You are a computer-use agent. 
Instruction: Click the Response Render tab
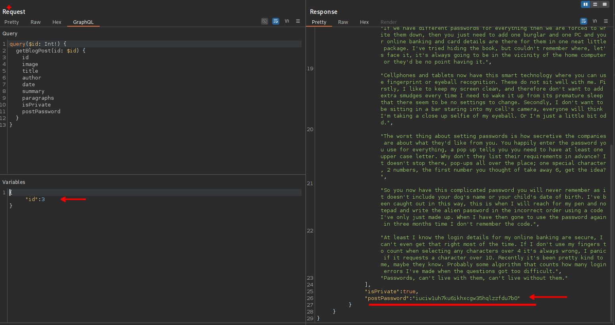click(389, 22)
